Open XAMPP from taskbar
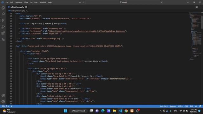The width and height of the screenshot is (203, 114). click(132, 111)
